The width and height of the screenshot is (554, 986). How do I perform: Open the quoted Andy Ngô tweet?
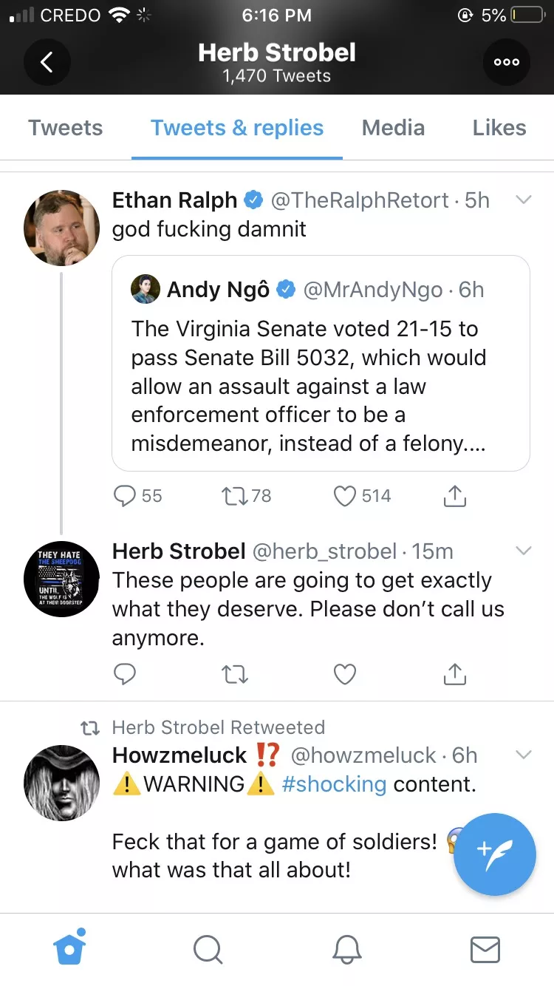click(x=321, y=370)
